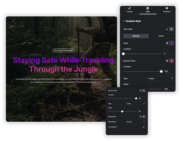Click the first Location value input field
The width and height of the screenshot is (183, 141).
(169, 54)
